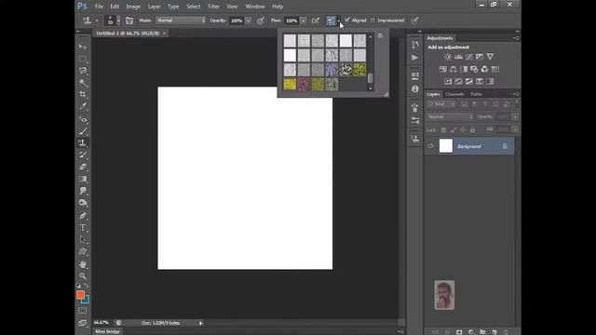Select the Crop tool
The height and width of the screenshot is (335, 596).
(x=83, y=94)
